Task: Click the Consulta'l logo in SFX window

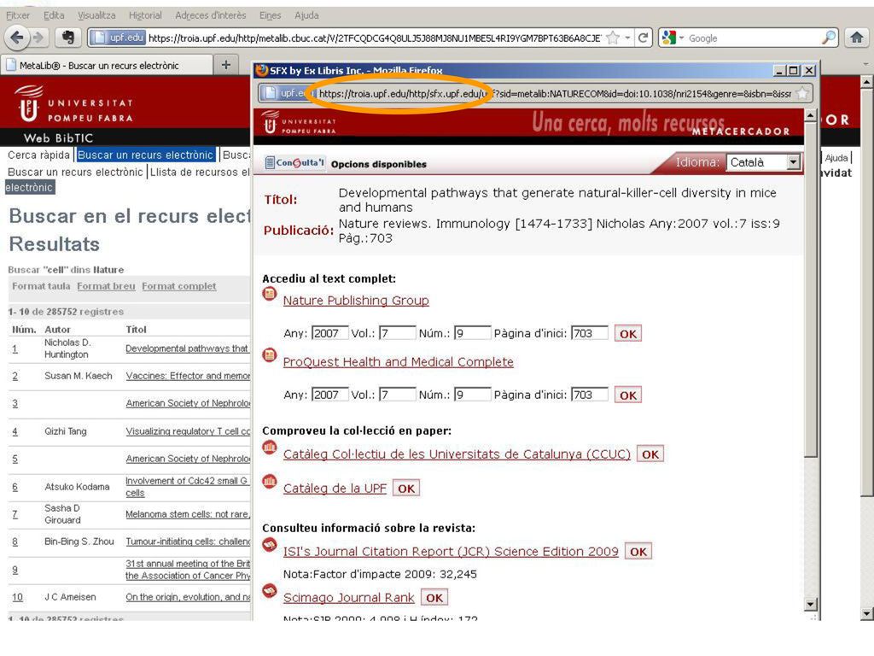Action: [x=294, y=163]
